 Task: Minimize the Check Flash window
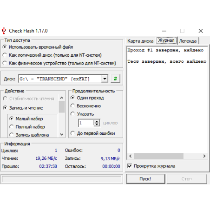(x=164, y=31)
